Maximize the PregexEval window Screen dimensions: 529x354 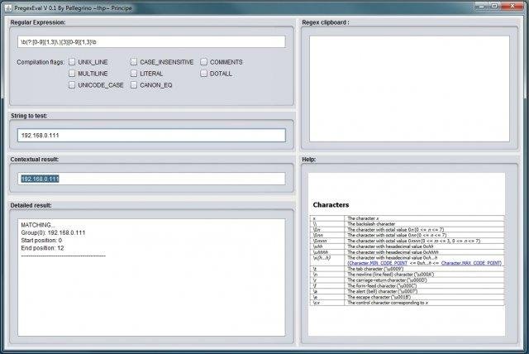coord(494,6)
